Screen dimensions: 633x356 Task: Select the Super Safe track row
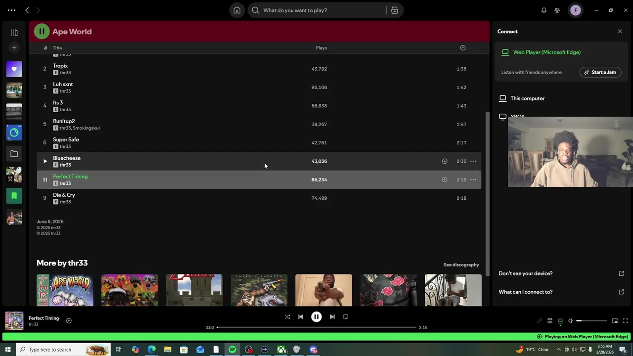point(259,143)
